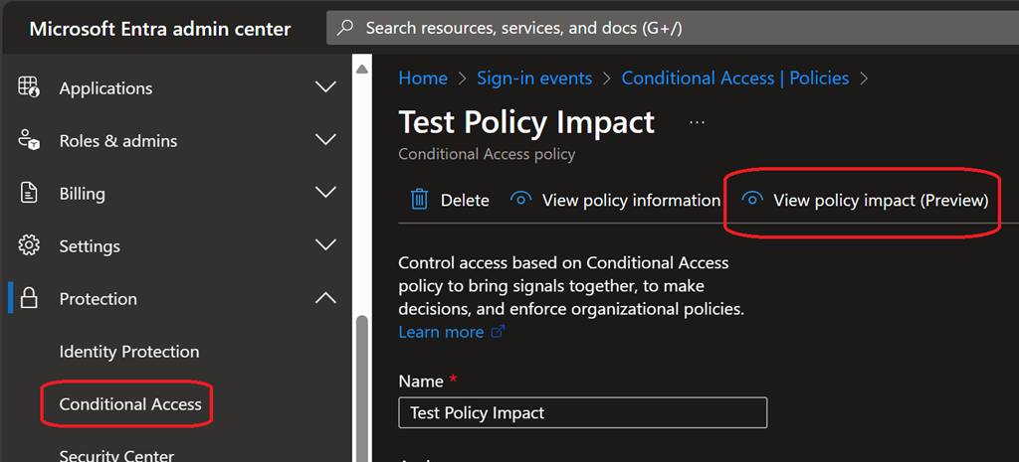This screenshot has height=462, width=1019.
Task: Click the Applications grid icon in sidebar
Action: (x=29, y=87)
